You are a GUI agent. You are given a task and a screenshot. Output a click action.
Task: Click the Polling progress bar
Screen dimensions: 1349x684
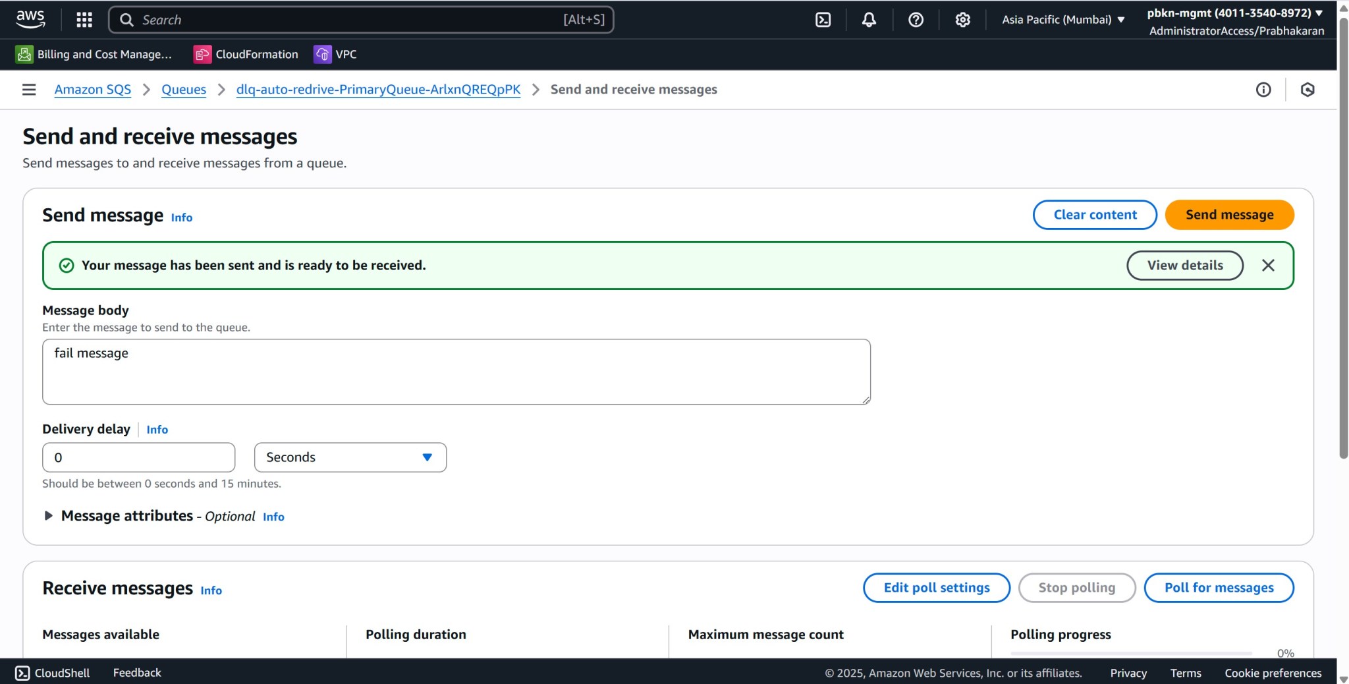click(1132, 654)
